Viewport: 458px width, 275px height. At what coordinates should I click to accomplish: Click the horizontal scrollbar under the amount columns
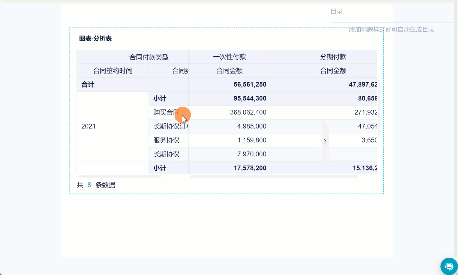(x=274, y=176)
